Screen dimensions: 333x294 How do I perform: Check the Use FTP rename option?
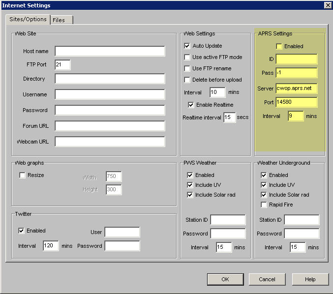tap(187, 68)
